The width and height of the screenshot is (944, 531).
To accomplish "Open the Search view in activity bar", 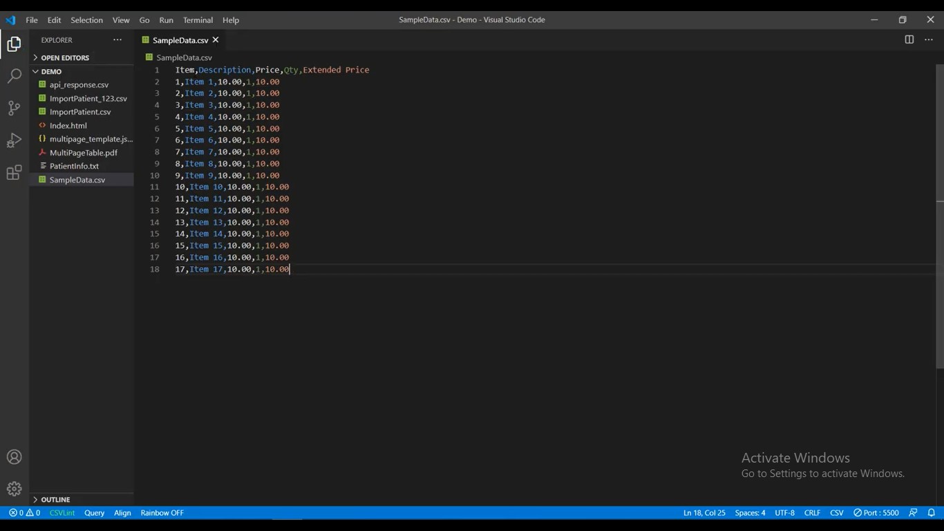I will [x=14, y=76].
